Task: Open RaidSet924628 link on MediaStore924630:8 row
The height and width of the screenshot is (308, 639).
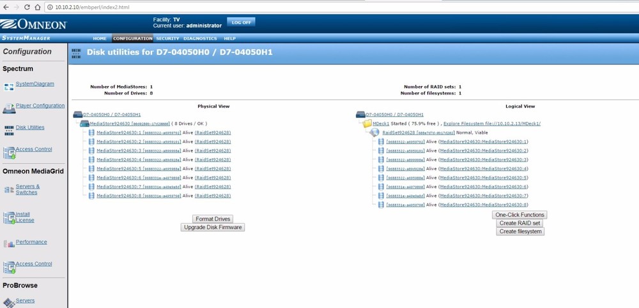Action: 213,196
